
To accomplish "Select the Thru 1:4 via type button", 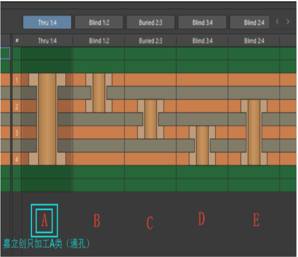I will pos(47,22).
